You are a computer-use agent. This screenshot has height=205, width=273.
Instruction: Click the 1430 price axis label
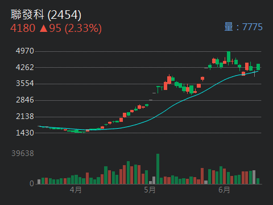(25, 133)
